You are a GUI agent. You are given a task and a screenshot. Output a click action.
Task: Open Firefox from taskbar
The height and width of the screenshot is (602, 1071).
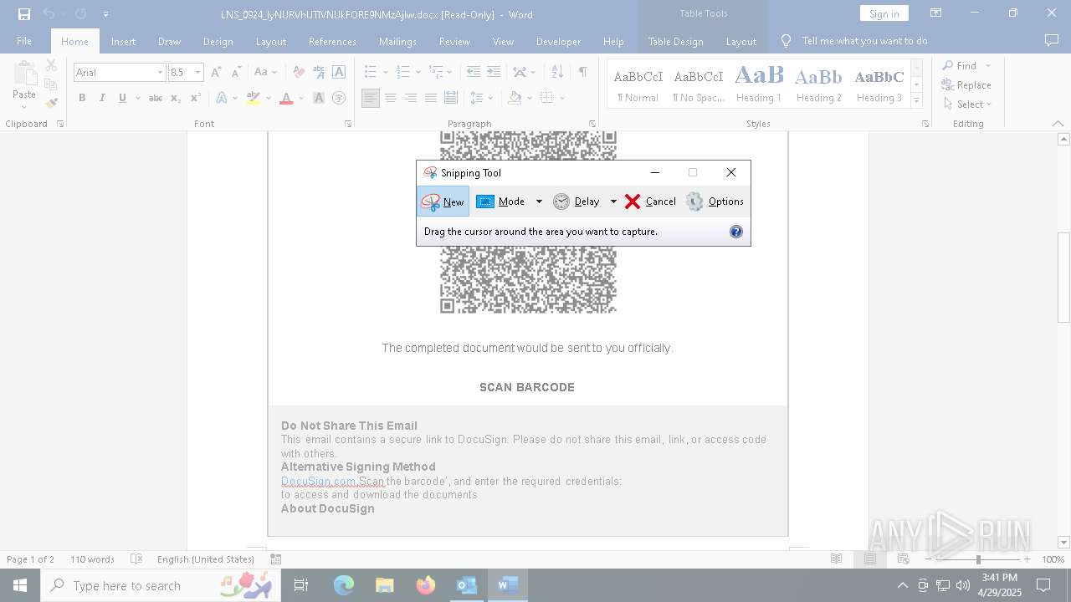tap(426, 585)
